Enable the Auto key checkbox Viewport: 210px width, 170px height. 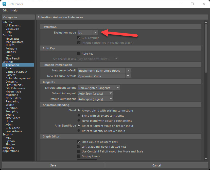pyautogui.click(x=79, y=53)
